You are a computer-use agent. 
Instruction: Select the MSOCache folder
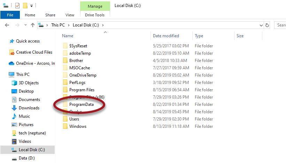pyautogui.click(x=80, y=68)
